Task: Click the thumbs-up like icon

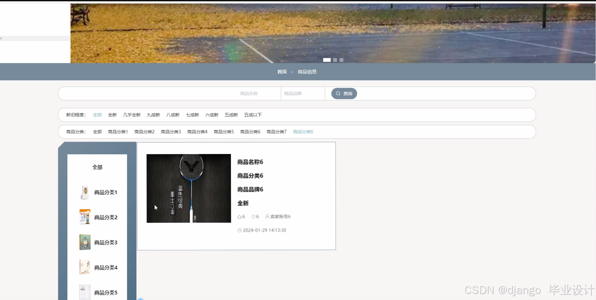Action: (240, 217)
